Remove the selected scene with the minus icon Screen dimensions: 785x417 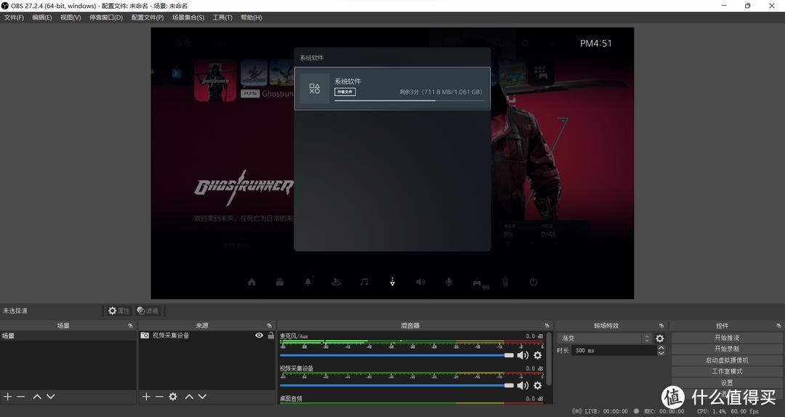coord(21,397)
